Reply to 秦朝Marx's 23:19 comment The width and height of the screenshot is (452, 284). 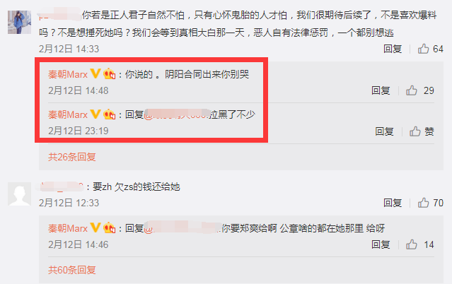pyautogui.click(x=384, y=131)
